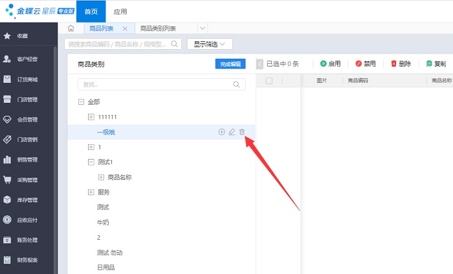
Task: Expand the 111111 category node
Action: 91,117
